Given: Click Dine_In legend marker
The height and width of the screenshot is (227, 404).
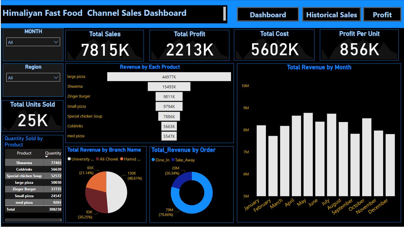Looking at the screenshot, I should click(x=153, y=160).
